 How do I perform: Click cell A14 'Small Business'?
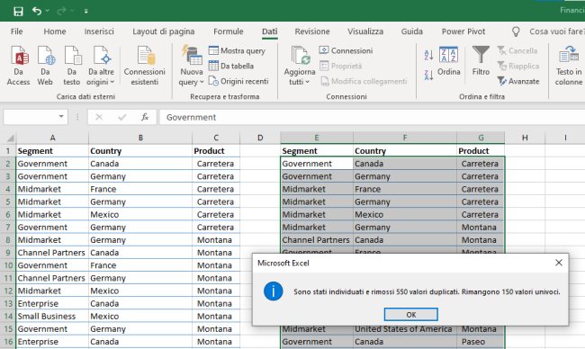(x=52, y=317)
